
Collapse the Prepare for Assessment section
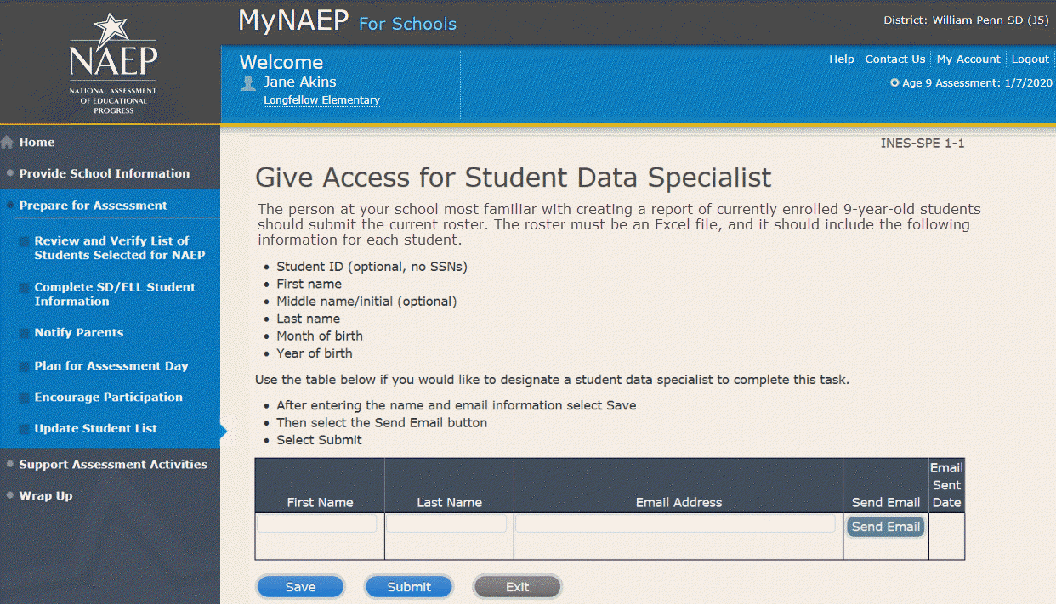pyautogui.click(x=93, y=206)
